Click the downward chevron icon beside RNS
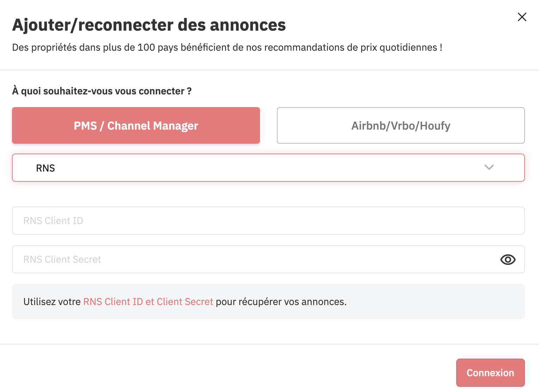 (489, 167)
